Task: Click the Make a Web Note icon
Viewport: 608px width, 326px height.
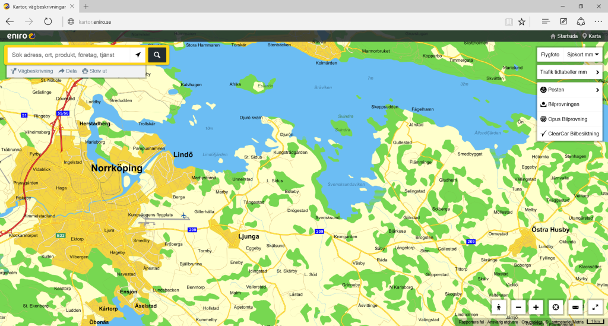Action: click(563, 22)
